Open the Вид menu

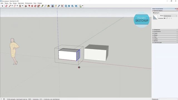[x=11, y=3]
